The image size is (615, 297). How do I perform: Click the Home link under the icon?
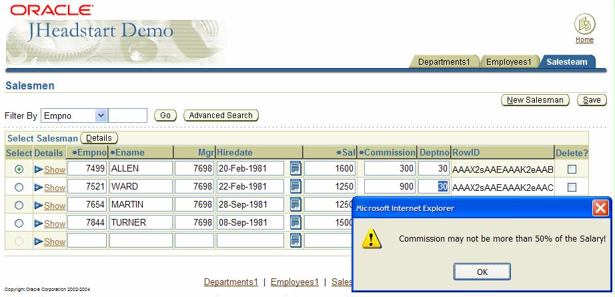point(584,39)
